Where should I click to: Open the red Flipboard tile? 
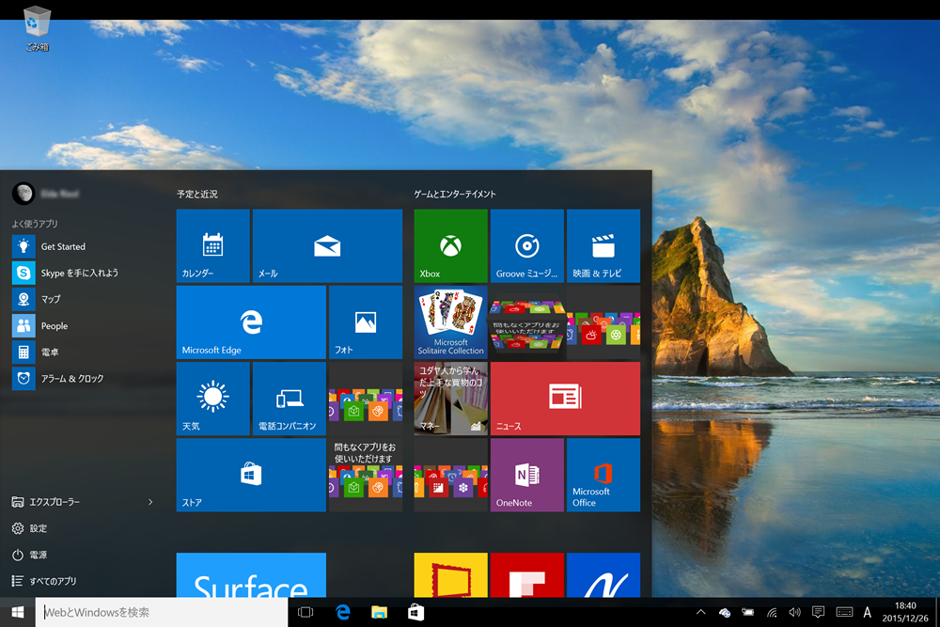527,575
